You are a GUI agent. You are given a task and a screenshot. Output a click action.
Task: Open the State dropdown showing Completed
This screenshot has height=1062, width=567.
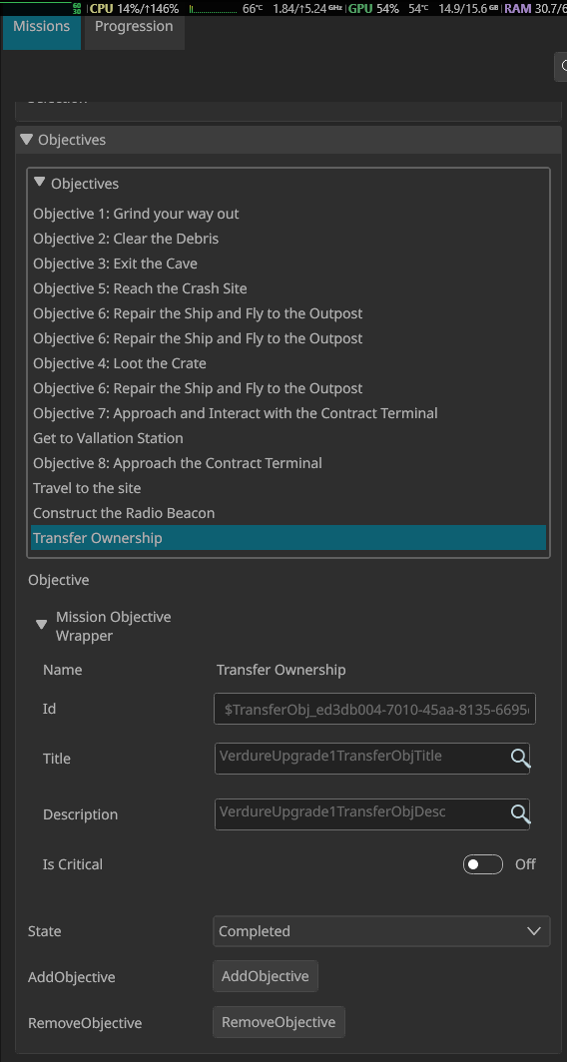[x=381, y=931]
